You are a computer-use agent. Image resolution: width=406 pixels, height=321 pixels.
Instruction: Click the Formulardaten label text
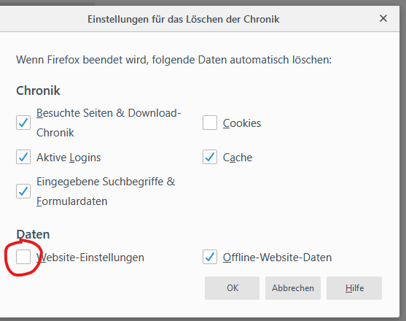pos(71,201)
